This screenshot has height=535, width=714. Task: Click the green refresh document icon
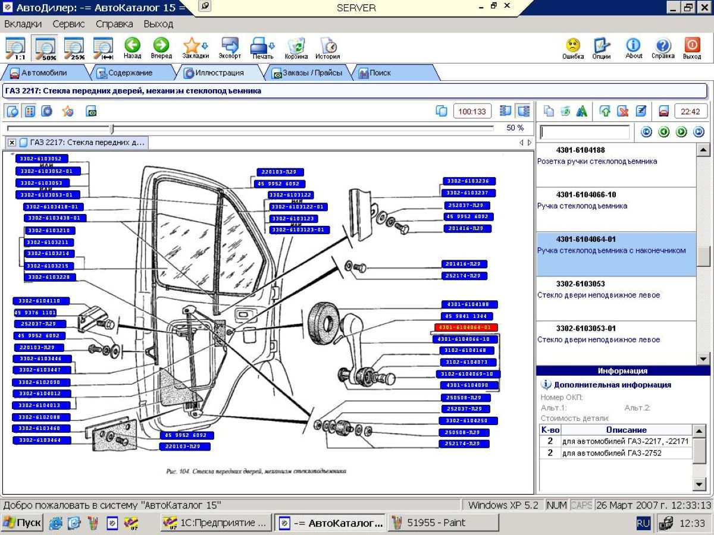point(565,111)
